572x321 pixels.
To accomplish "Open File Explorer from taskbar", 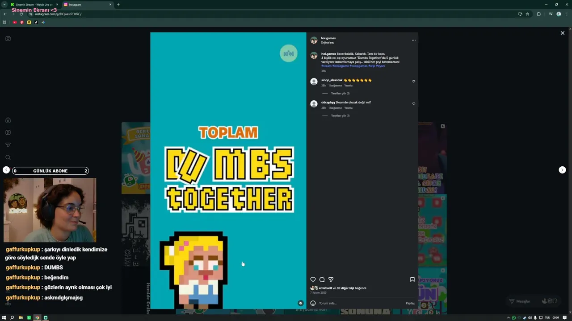I will [21, 317].
